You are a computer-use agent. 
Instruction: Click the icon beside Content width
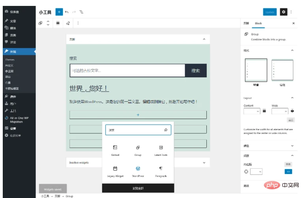tap(264, 111)
